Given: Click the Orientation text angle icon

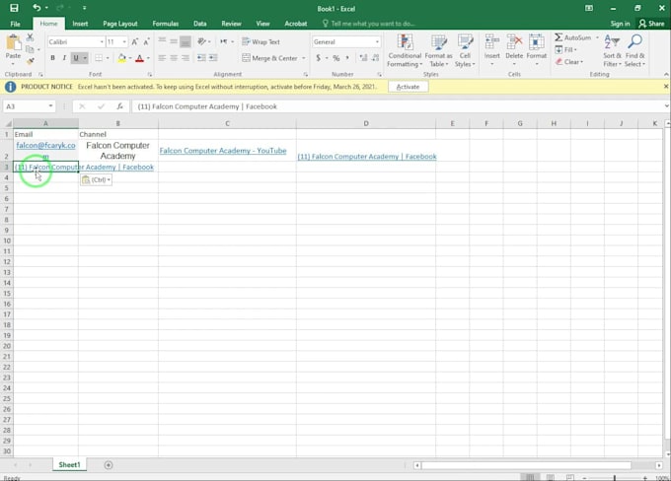Looking at the screenshot, I should [201, 41].
